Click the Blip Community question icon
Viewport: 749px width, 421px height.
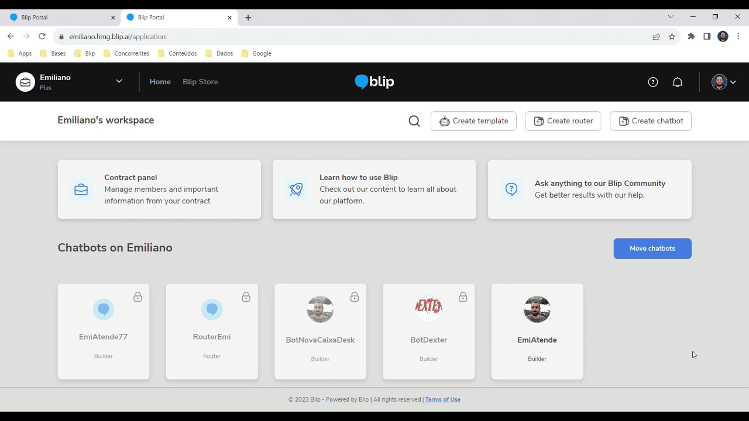tap(511, 189)
